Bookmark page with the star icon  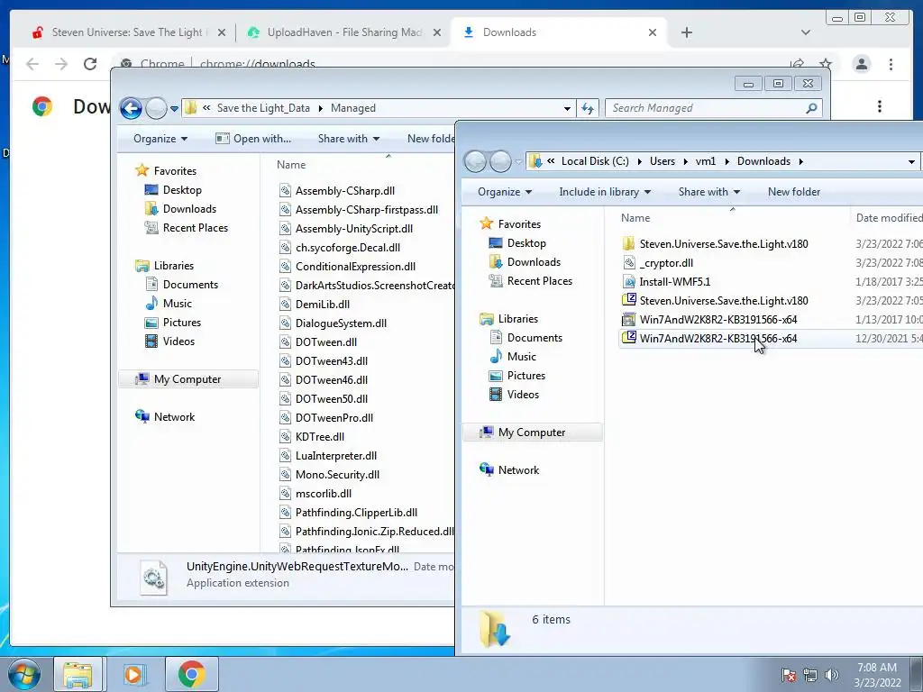(x=826, y=64)
